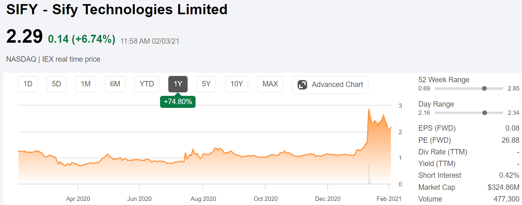The image size is (522, 205).
Task: Click the 52 Week Range label
Action: coord(444,80)
